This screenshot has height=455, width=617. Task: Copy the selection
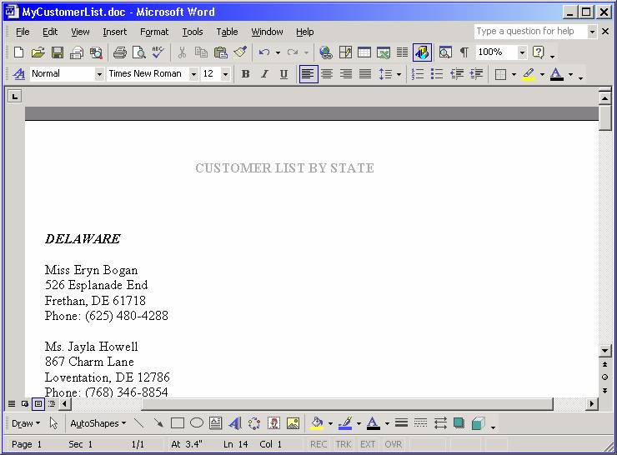[201, 52]
